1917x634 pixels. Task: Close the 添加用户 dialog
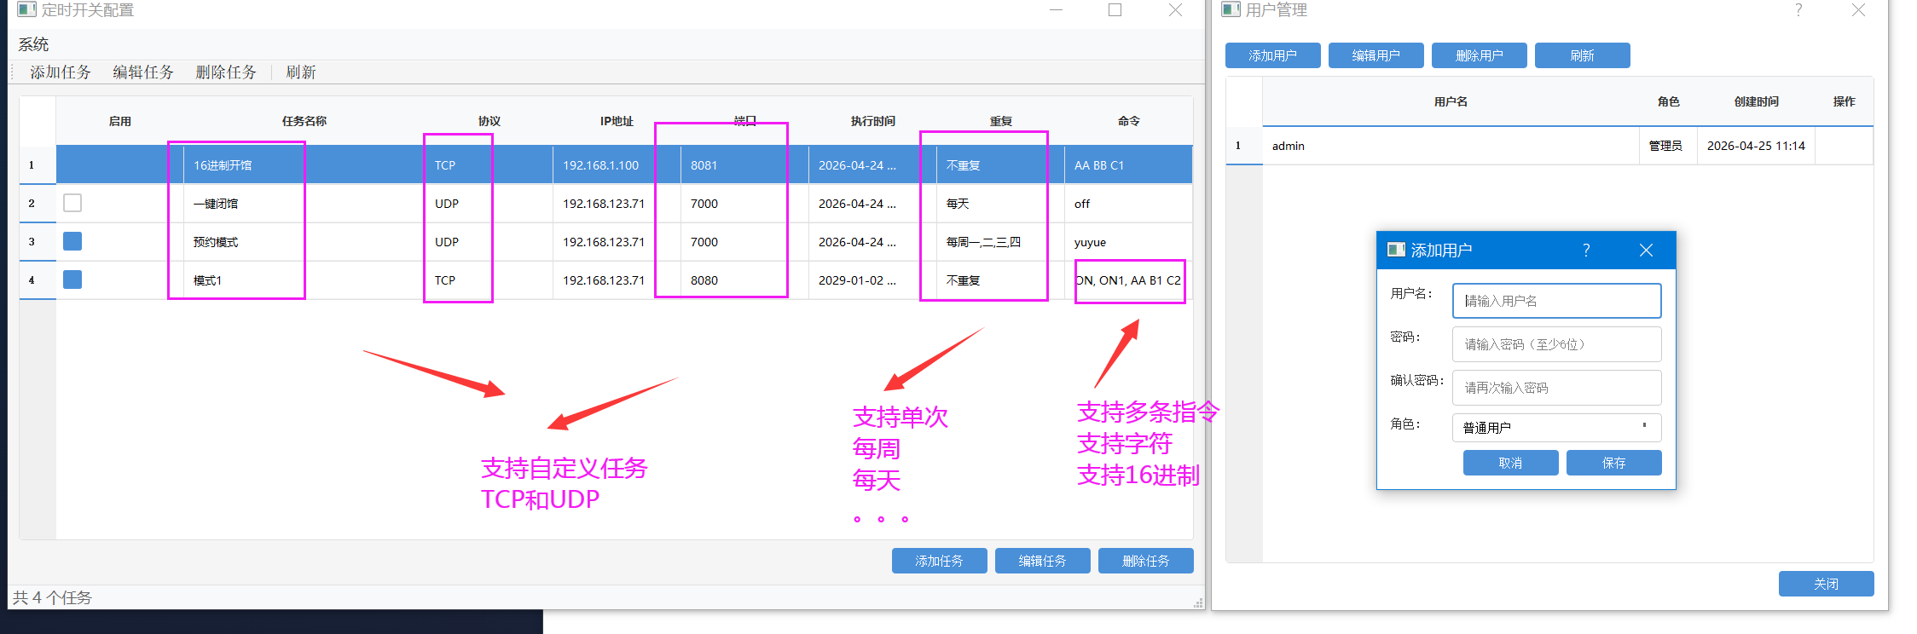[1646, 250]
